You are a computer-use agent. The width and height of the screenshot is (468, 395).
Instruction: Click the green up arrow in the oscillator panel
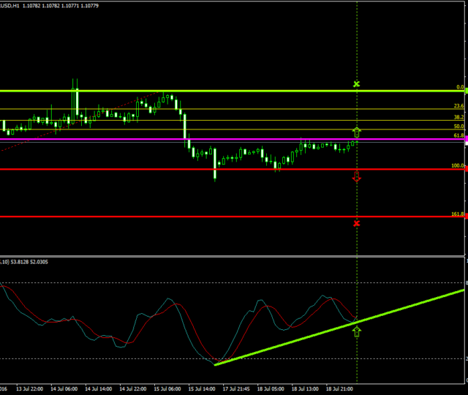coord(357,332)
